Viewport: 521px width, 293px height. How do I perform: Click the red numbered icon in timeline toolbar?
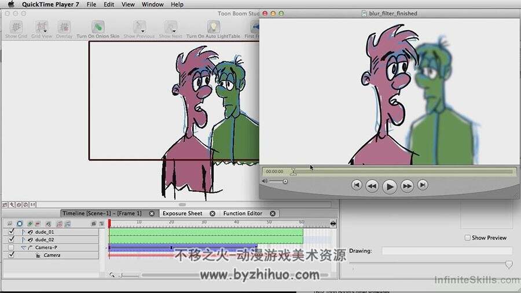point(60,224)
